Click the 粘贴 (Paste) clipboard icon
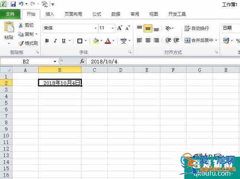Screen dimensions: 240x179 tap(9, 27)
